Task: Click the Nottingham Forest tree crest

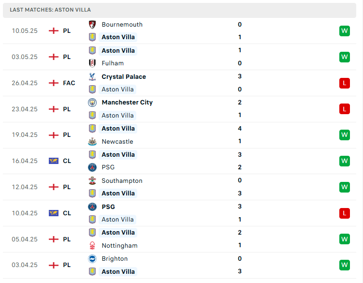Action: [x=92, y=245]
